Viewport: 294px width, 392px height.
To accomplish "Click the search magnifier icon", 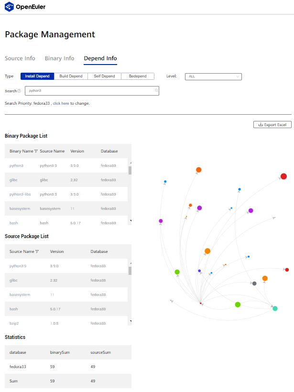I will (x=156, y=90).
